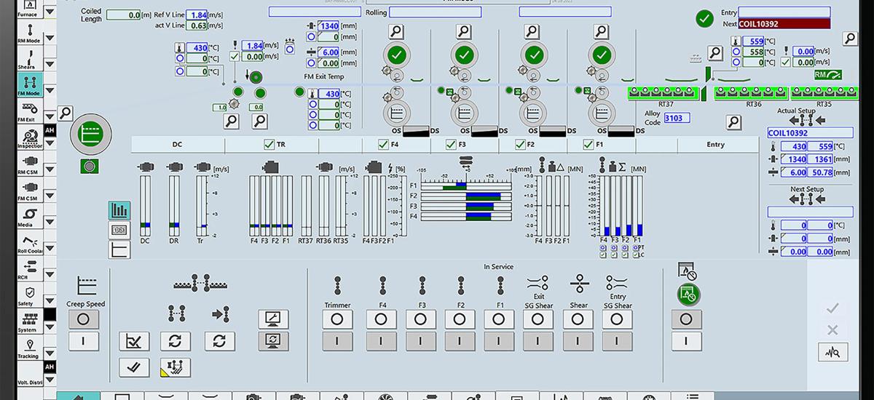Click the Trimmer O button
The image size is (874, 400).
pyautogui.click(x=337, y=319)
